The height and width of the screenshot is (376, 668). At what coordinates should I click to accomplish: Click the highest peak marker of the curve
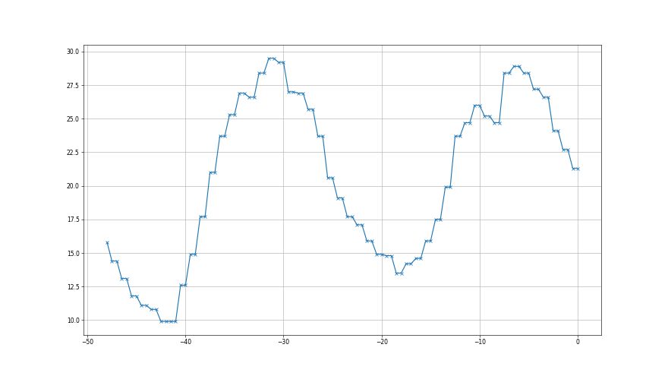click(269, 58)
